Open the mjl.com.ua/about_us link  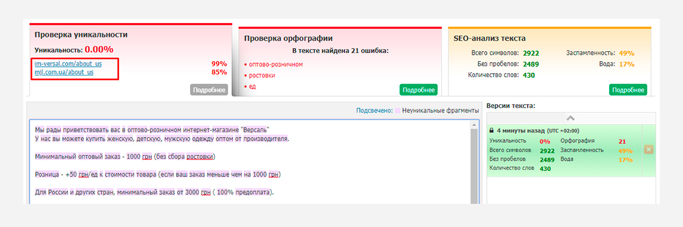[64, 72]
